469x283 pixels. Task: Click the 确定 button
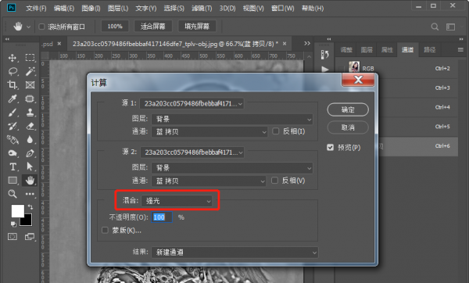[x=348, y=109]
